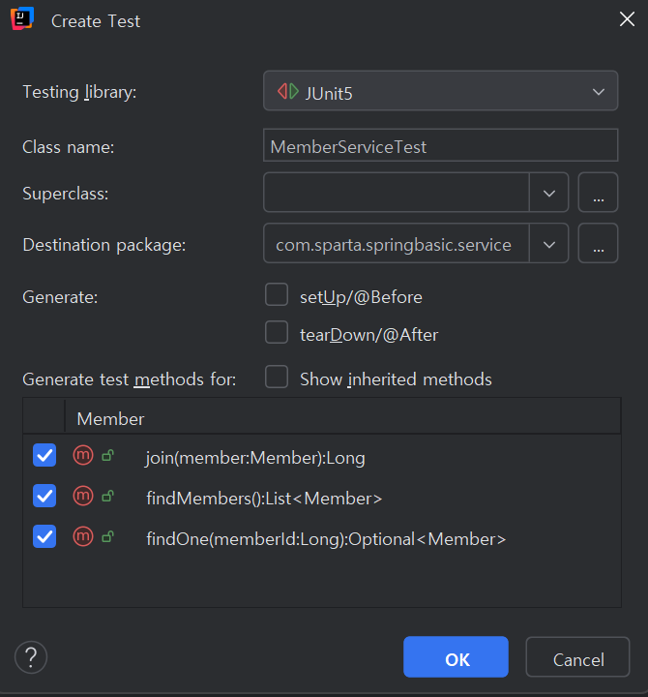The width and height of the screenshot is (648, 697).
Task: Open help via question mark icon
Action: [31, 657]
